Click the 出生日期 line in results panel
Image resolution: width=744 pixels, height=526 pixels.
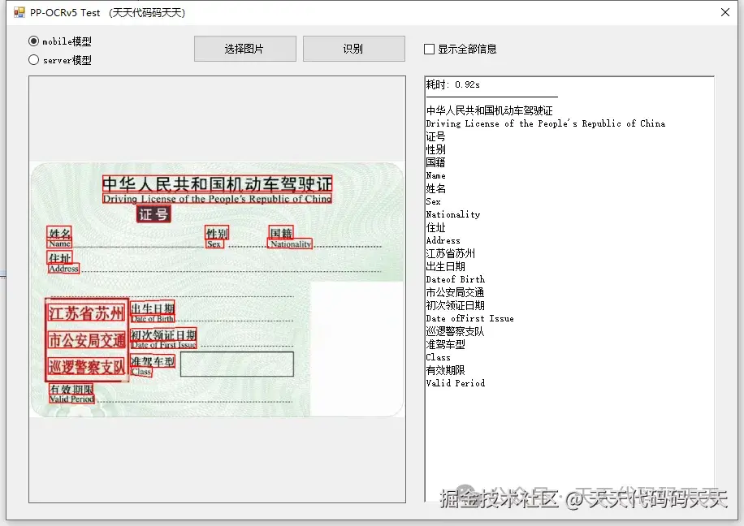[x=447, y=266]
